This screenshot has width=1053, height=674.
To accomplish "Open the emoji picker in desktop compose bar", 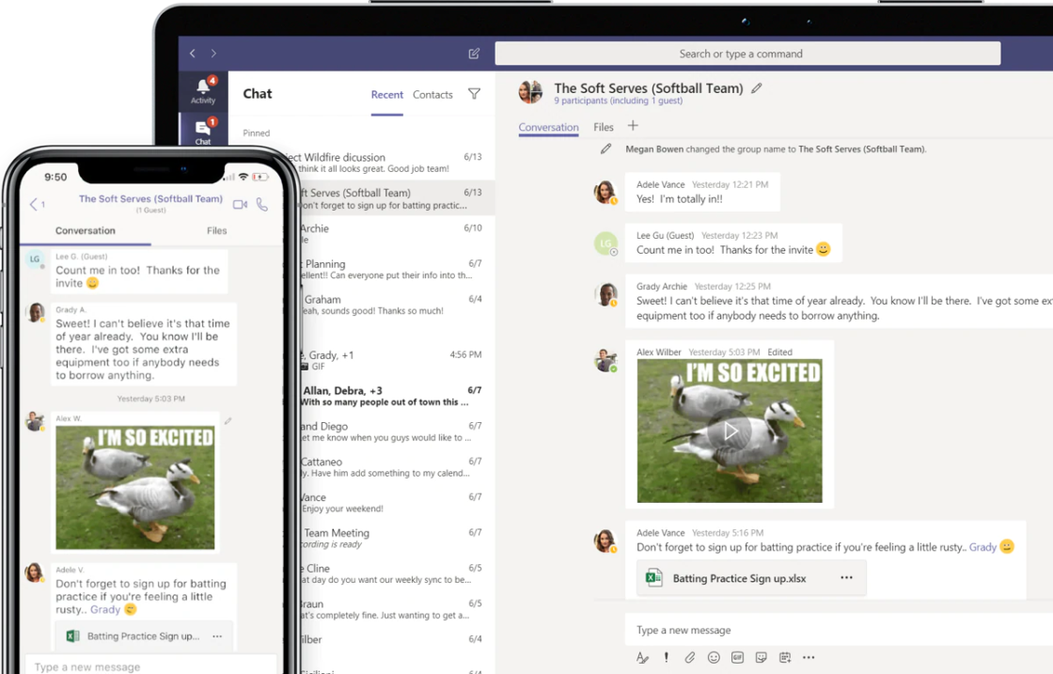I will pyautogui.click(x=714, y=657).
